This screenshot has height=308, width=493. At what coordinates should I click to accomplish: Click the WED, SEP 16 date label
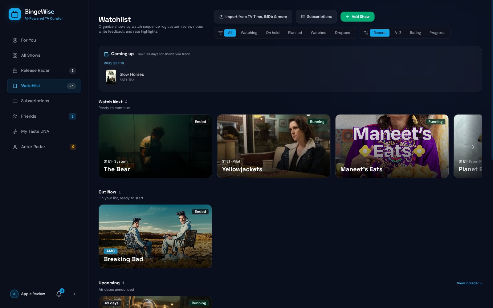tap(114, 63)
